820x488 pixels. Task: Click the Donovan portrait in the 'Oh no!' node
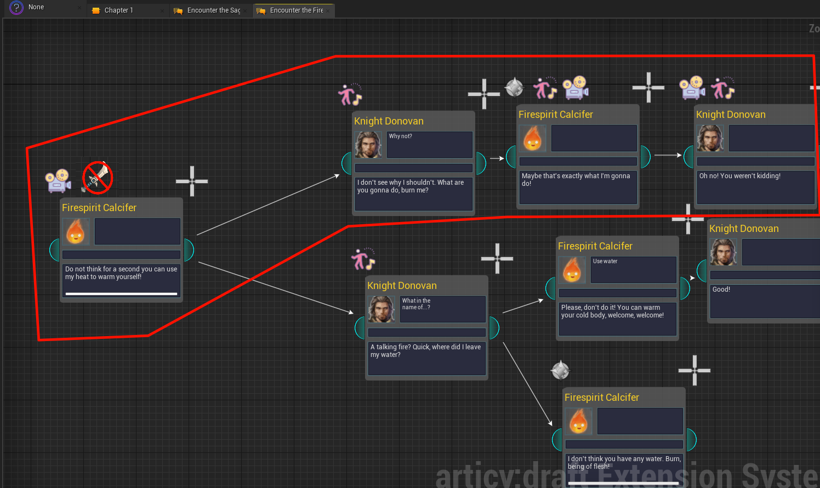click(x=710, y=138)
